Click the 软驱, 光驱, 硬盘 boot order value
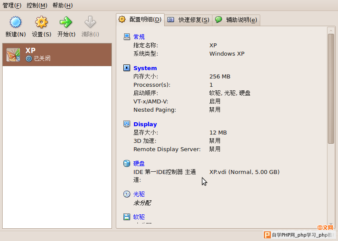This screenshot has height=241, width=338. click(x=230, y=93)
